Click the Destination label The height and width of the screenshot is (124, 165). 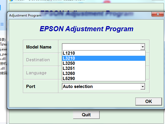38,60
